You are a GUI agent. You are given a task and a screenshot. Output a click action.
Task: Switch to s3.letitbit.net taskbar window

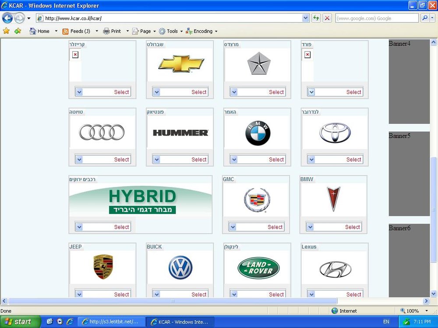coord(111,321)
